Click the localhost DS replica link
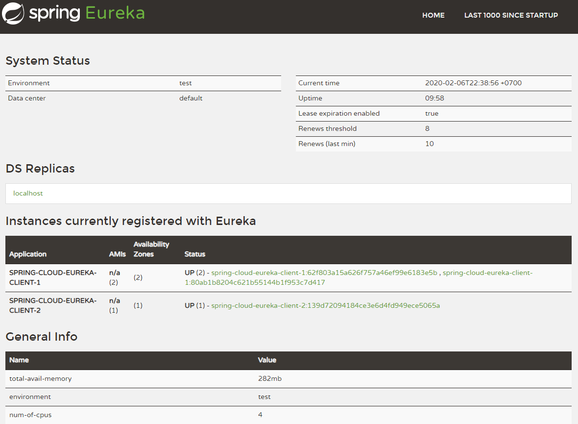578x424 pixels. [28, 193]
